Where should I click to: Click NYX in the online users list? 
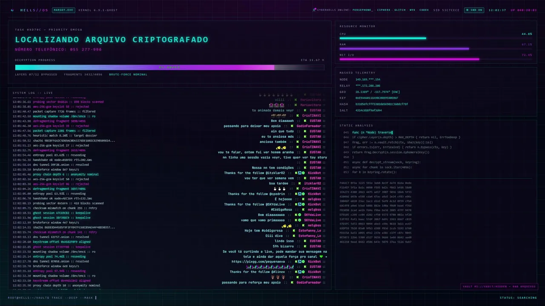(x=413, y=10)
